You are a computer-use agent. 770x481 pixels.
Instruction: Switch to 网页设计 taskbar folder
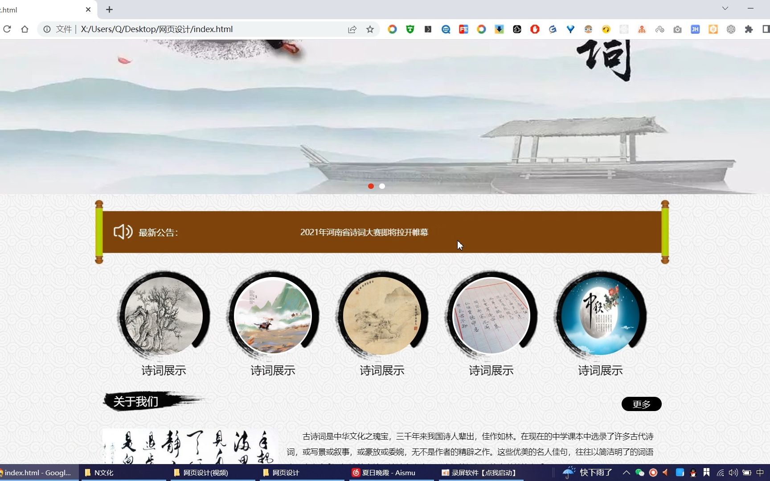(302, 473)
